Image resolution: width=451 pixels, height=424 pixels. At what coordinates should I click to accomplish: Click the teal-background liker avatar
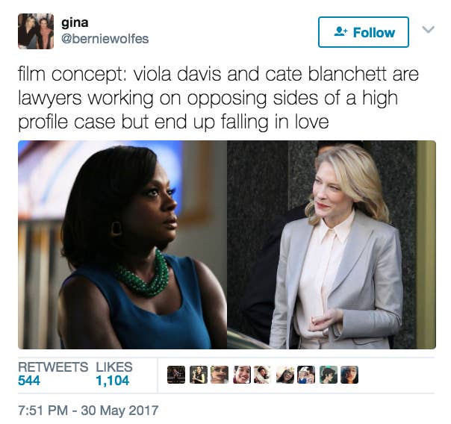coord(329,375)
